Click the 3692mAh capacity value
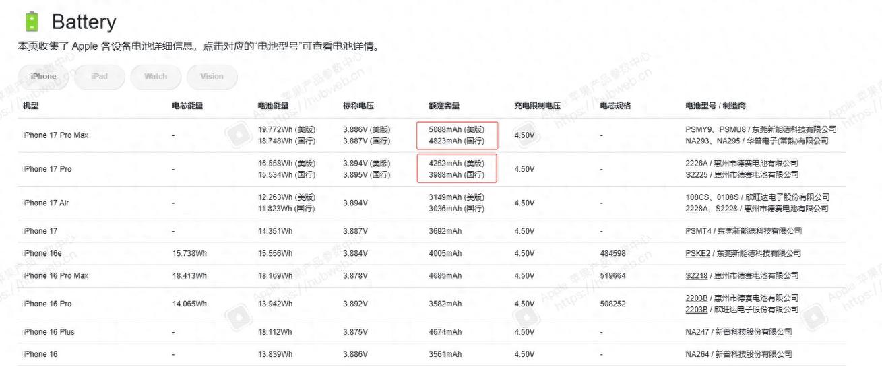Screen dimensions: 882x371 445,231
